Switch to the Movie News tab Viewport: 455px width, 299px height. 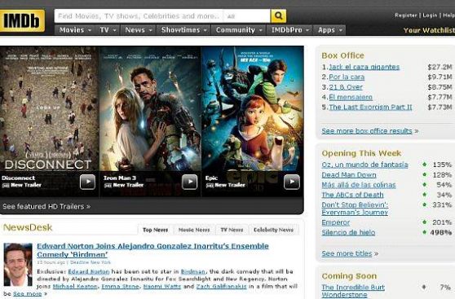click(x=194, y=230)
